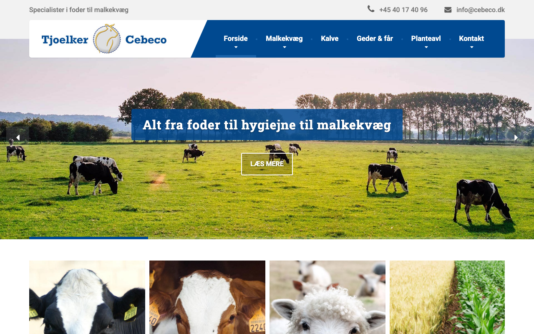534x334 pixels.
Task: Open the black-and-white cow thumbnail
Action: point(87,297)
